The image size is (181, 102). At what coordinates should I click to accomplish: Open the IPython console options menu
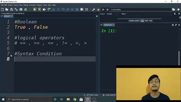tap(179, 25)
